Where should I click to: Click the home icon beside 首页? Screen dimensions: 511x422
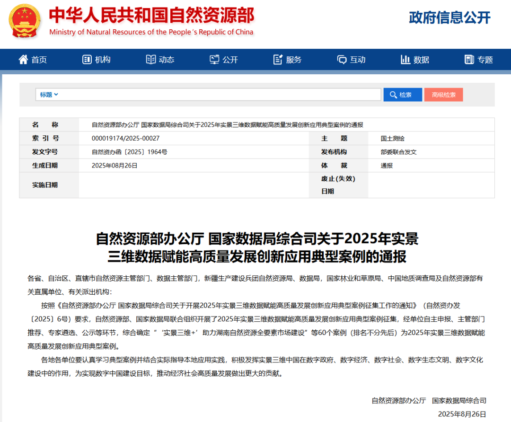[x=23, y=59]
